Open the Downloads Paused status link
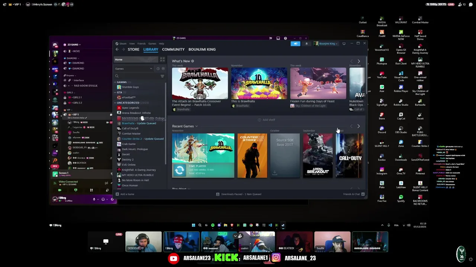The image size is (476, 267). tap(238, 194)
